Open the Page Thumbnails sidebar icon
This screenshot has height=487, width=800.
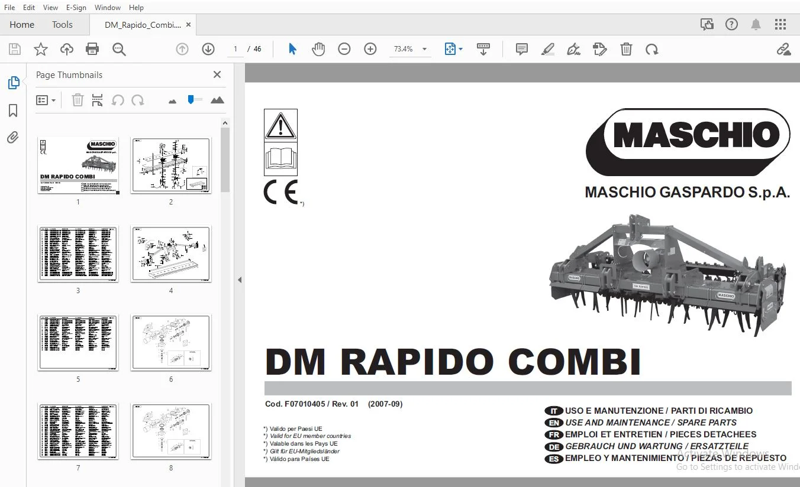click(13, 83)
